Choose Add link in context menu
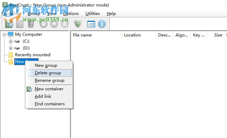The image size is (227, 138). tap(49, 96)
